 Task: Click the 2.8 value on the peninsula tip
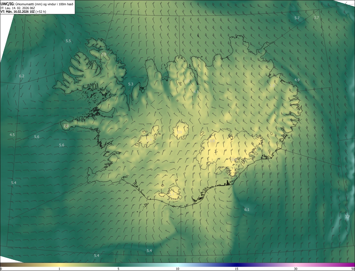point(66,126)
